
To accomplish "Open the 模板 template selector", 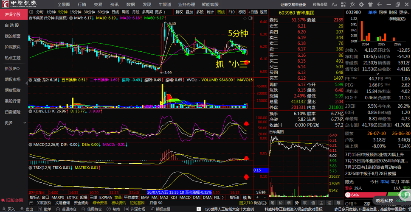I will [247, 197].
